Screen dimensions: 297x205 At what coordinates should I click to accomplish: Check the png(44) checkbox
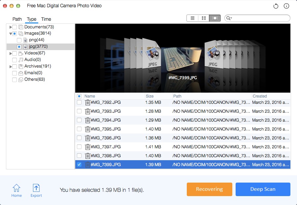click(x=19, y=40)
